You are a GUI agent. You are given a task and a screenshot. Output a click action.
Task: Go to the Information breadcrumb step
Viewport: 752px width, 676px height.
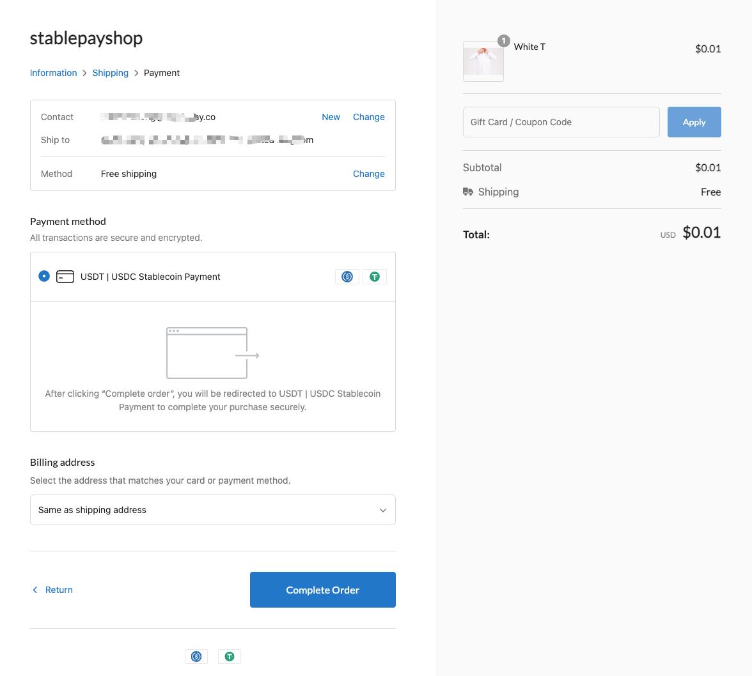click(53, 73)
